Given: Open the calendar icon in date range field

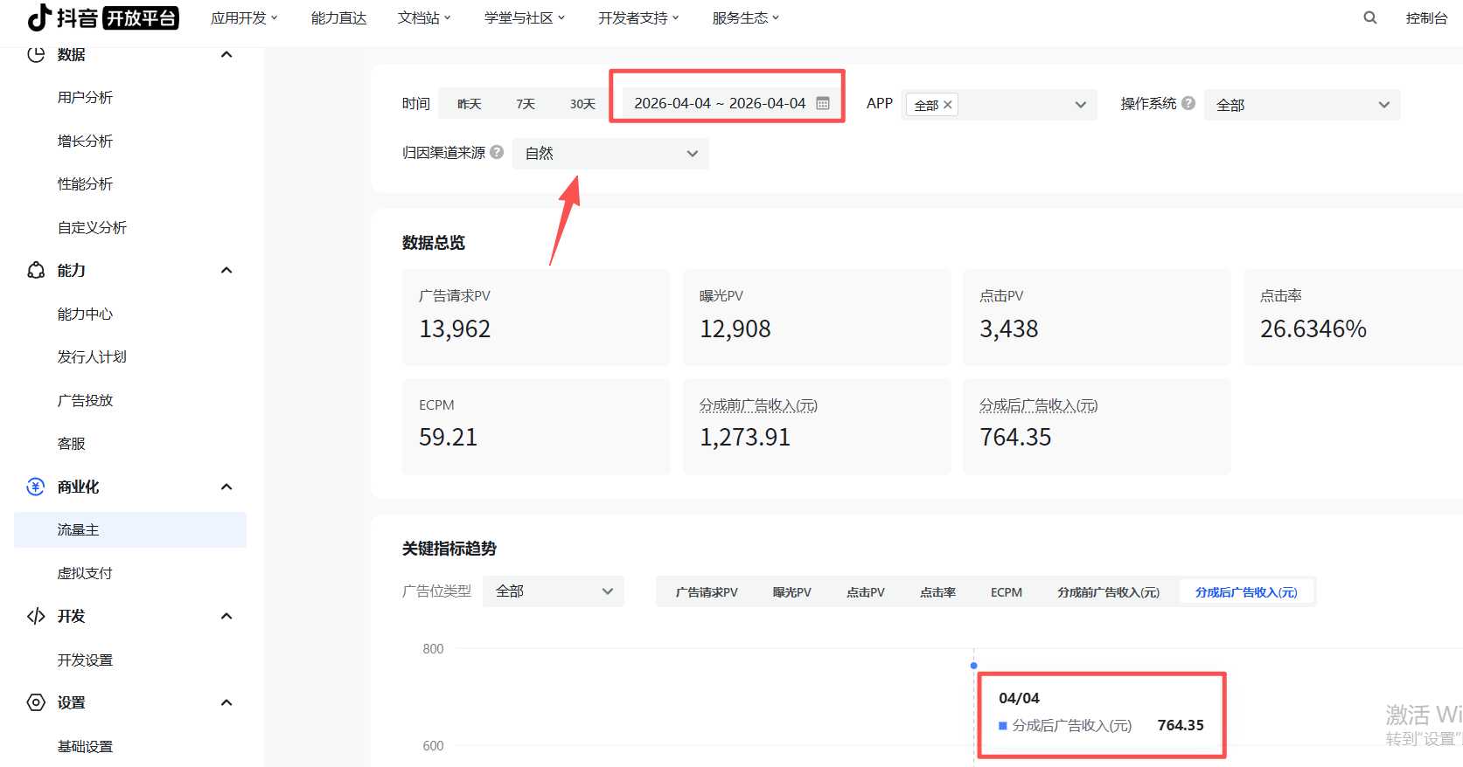Looking at the screenshot, I should (822, 103).
